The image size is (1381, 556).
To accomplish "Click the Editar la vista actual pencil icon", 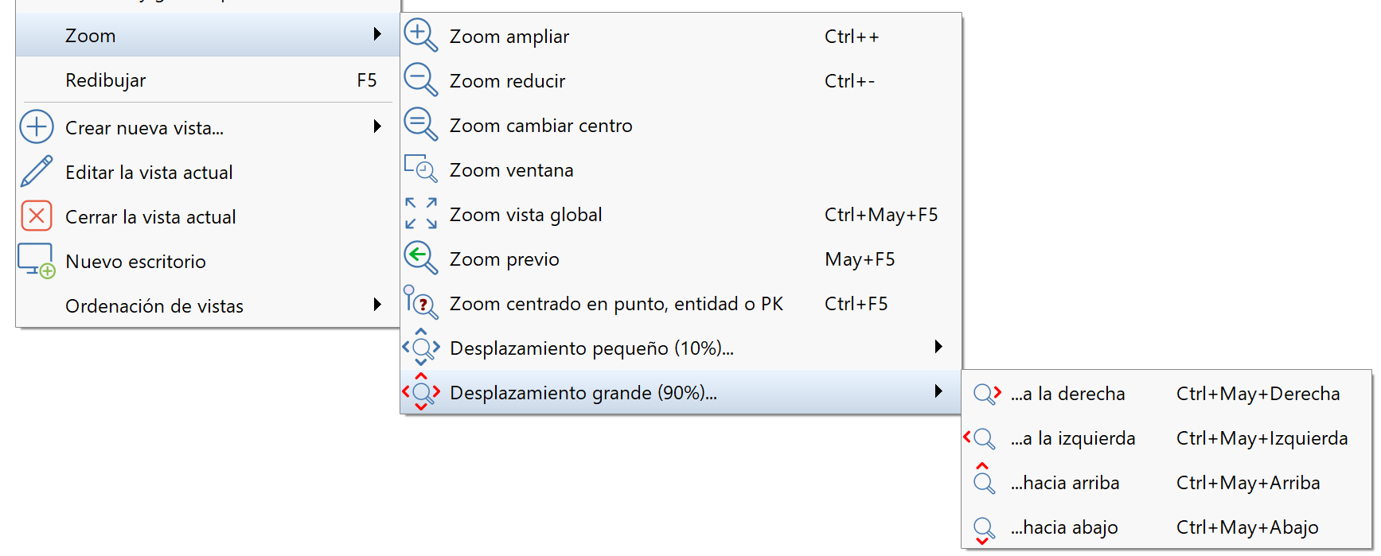I will [36, 172].
